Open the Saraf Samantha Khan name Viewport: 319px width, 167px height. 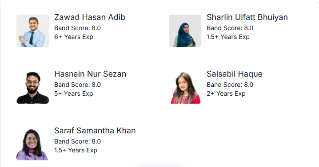pos(95,131)
